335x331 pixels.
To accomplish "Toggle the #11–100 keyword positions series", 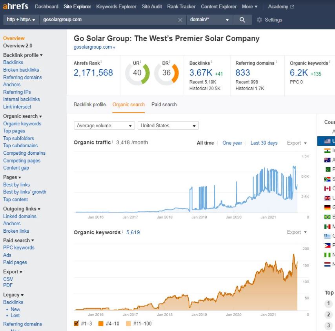I will [x=128, y=324].
